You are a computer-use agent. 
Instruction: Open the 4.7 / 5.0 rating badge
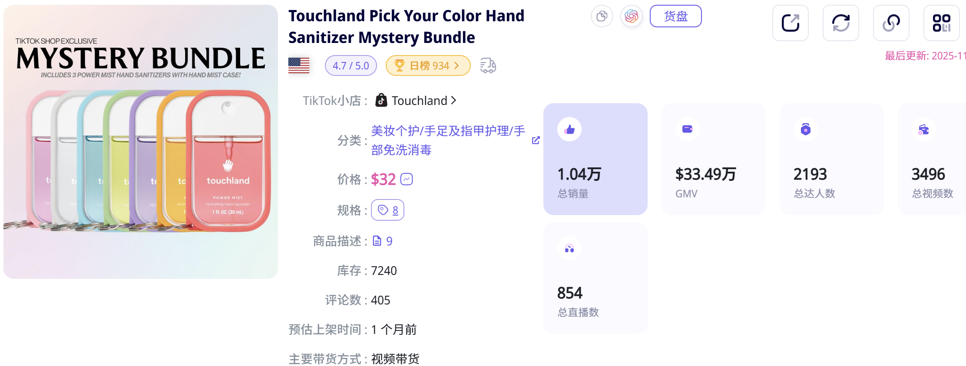[x=351, y=65]
